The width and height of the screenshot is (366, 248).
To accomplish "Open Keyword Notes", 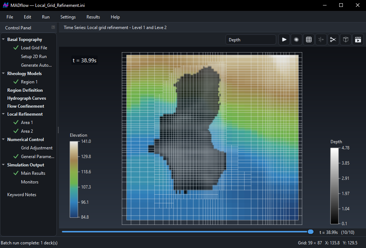I will [x=22, y=195].
